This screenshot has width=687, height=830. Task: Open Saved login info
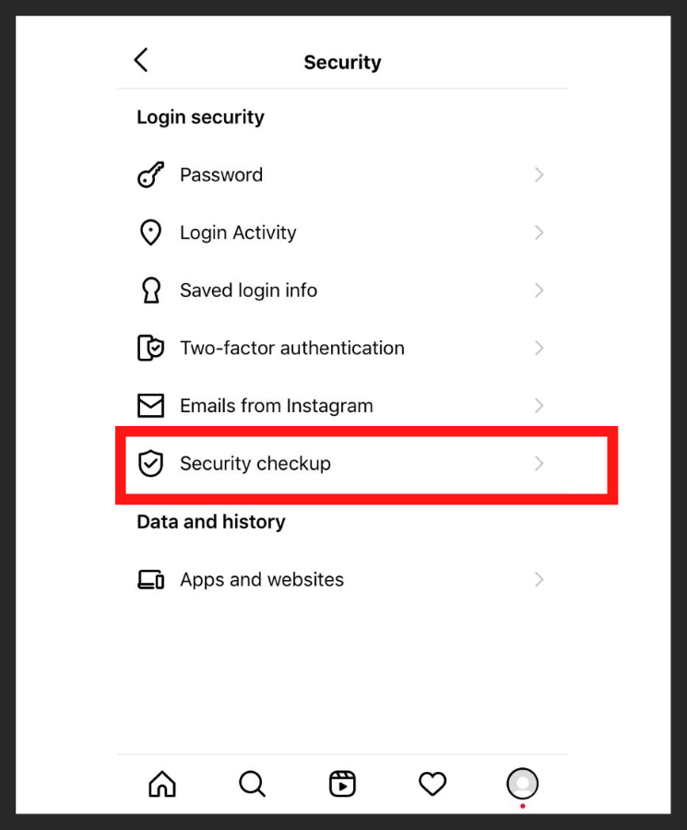[248, 290]
